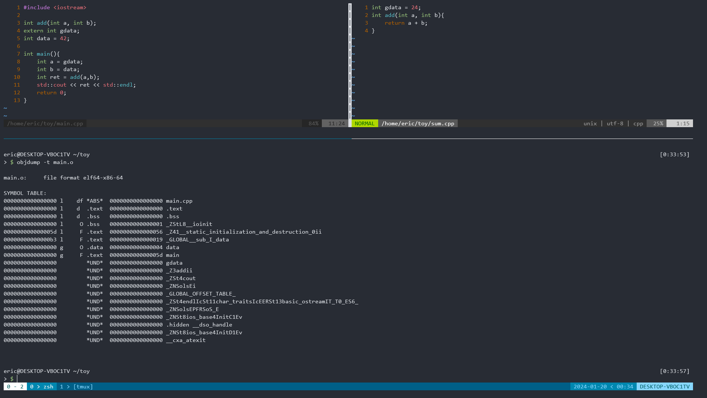Click the _ZNSolsEi symbol
The image size is (707, 398).
[x=181, y=286]
